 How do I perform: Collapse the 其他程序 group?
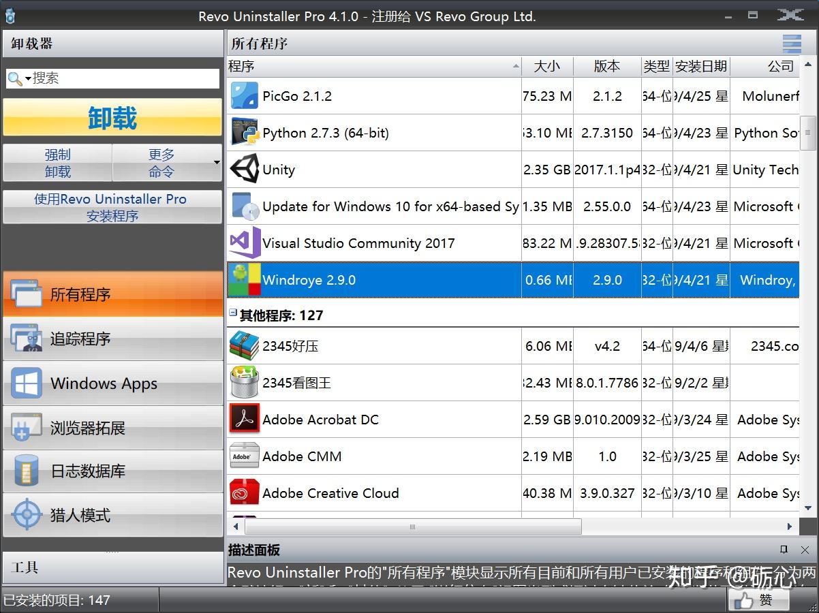233,313
